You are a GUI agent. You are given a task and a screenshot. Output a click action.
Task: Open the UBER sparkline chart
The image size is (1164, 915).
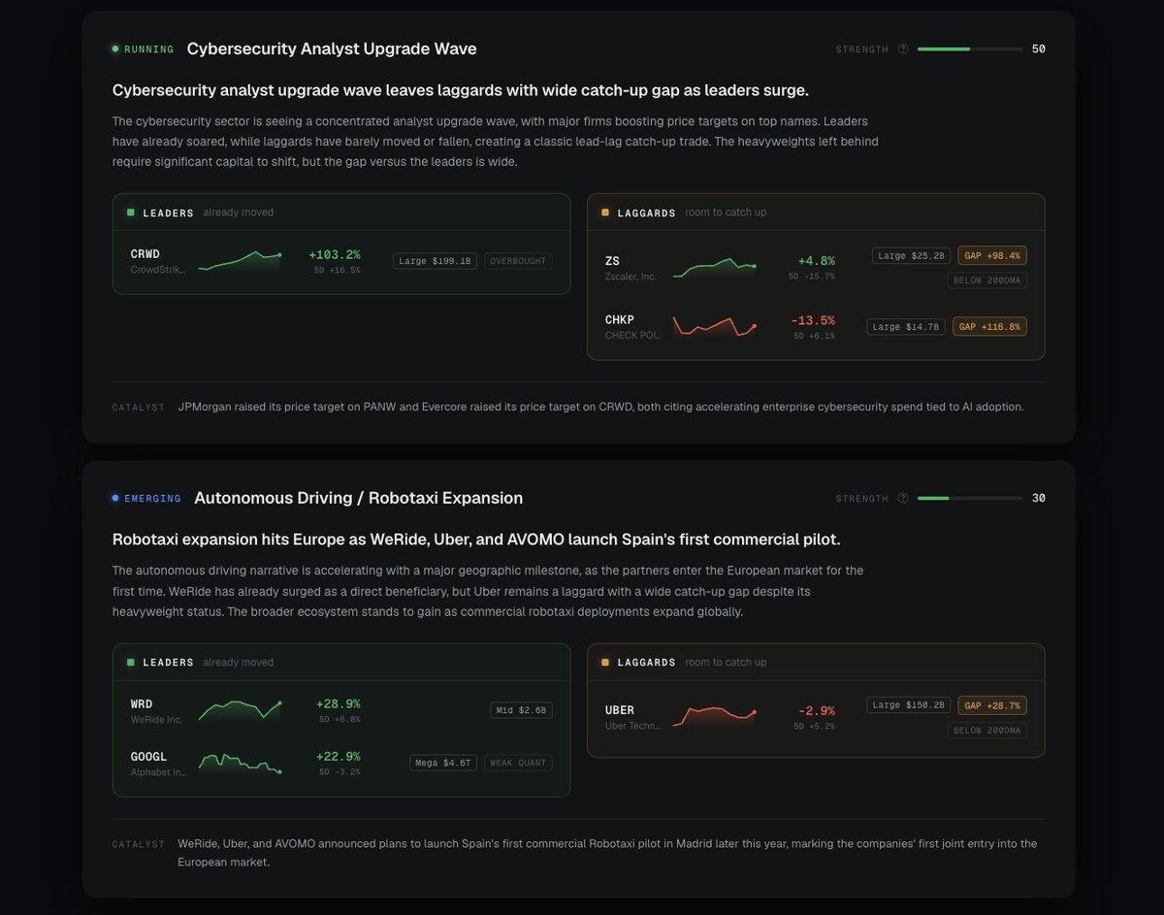pyautogui.click(x=715, y=716)
